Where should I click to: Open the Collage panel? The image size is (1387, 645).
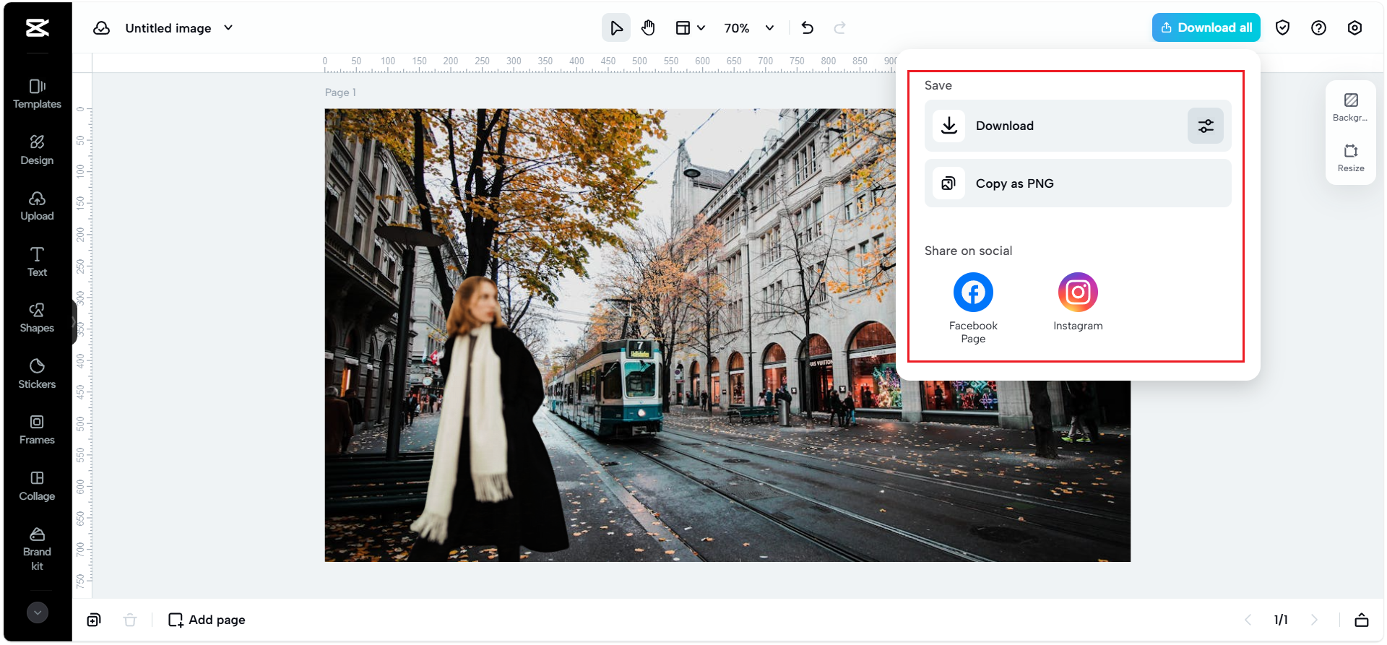click(37, 486)
